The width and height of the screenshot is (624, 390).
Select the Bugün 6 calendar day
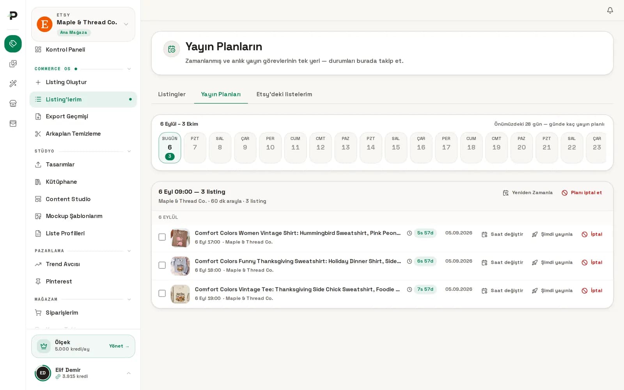(x=170, y=148)
